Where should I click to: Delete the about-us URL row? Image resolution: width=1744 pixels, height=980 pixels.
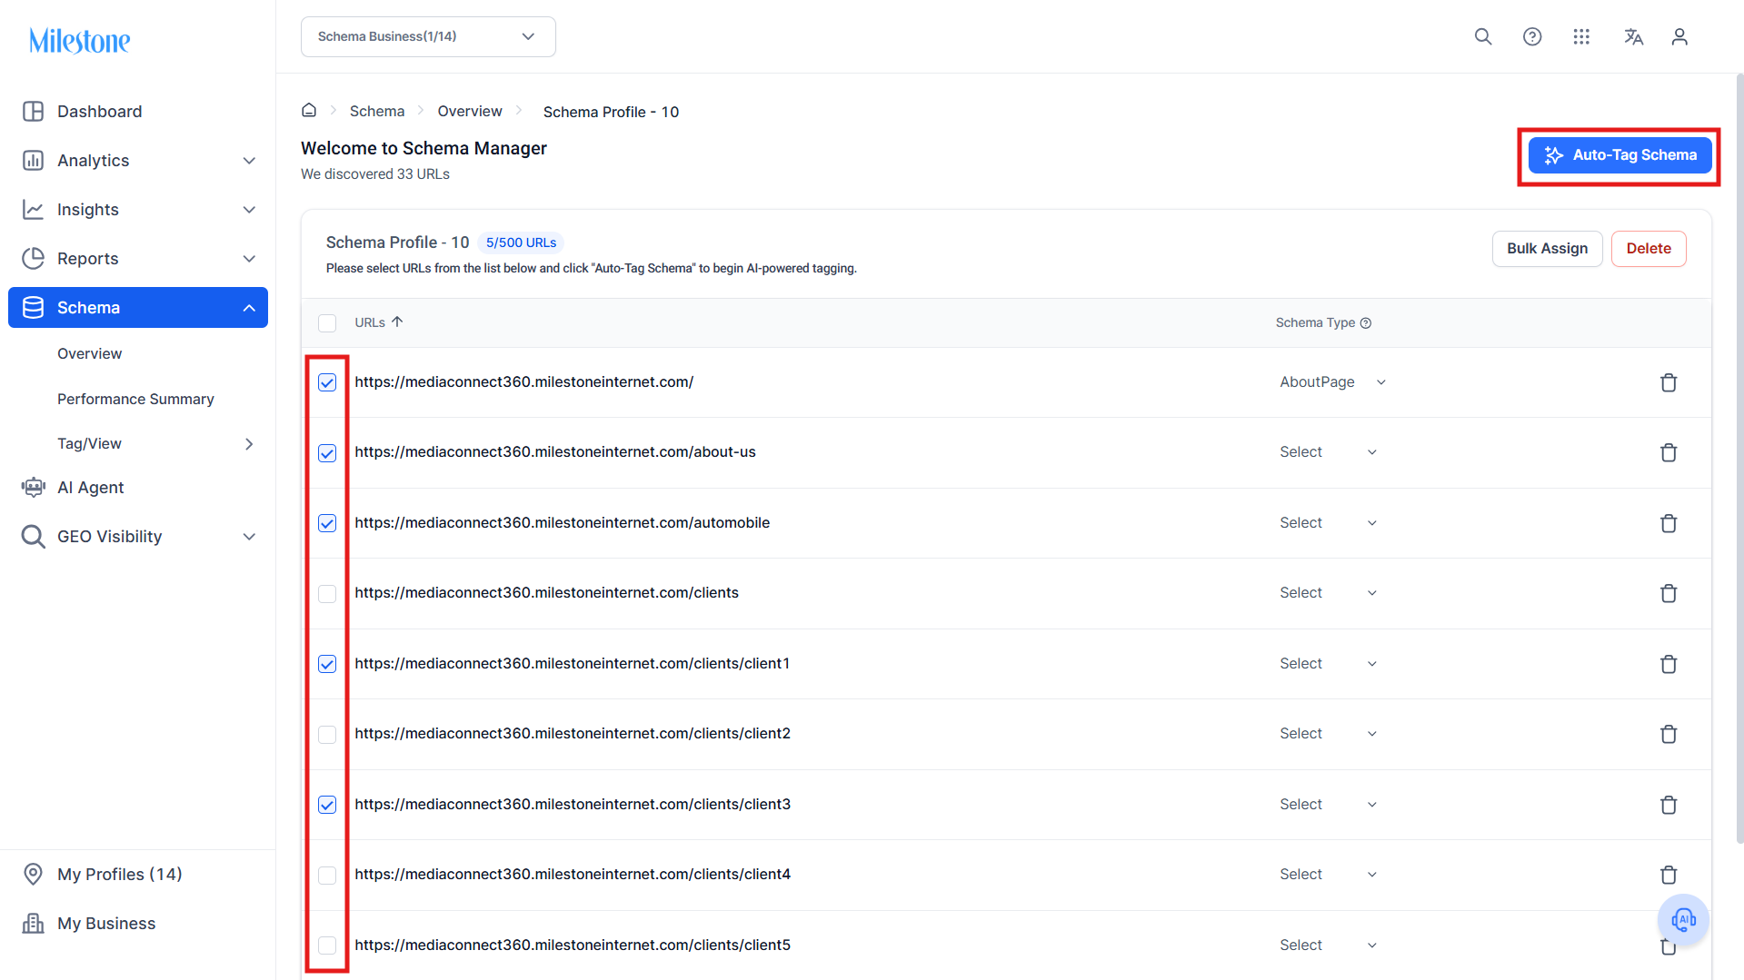tap(1669, 452)
